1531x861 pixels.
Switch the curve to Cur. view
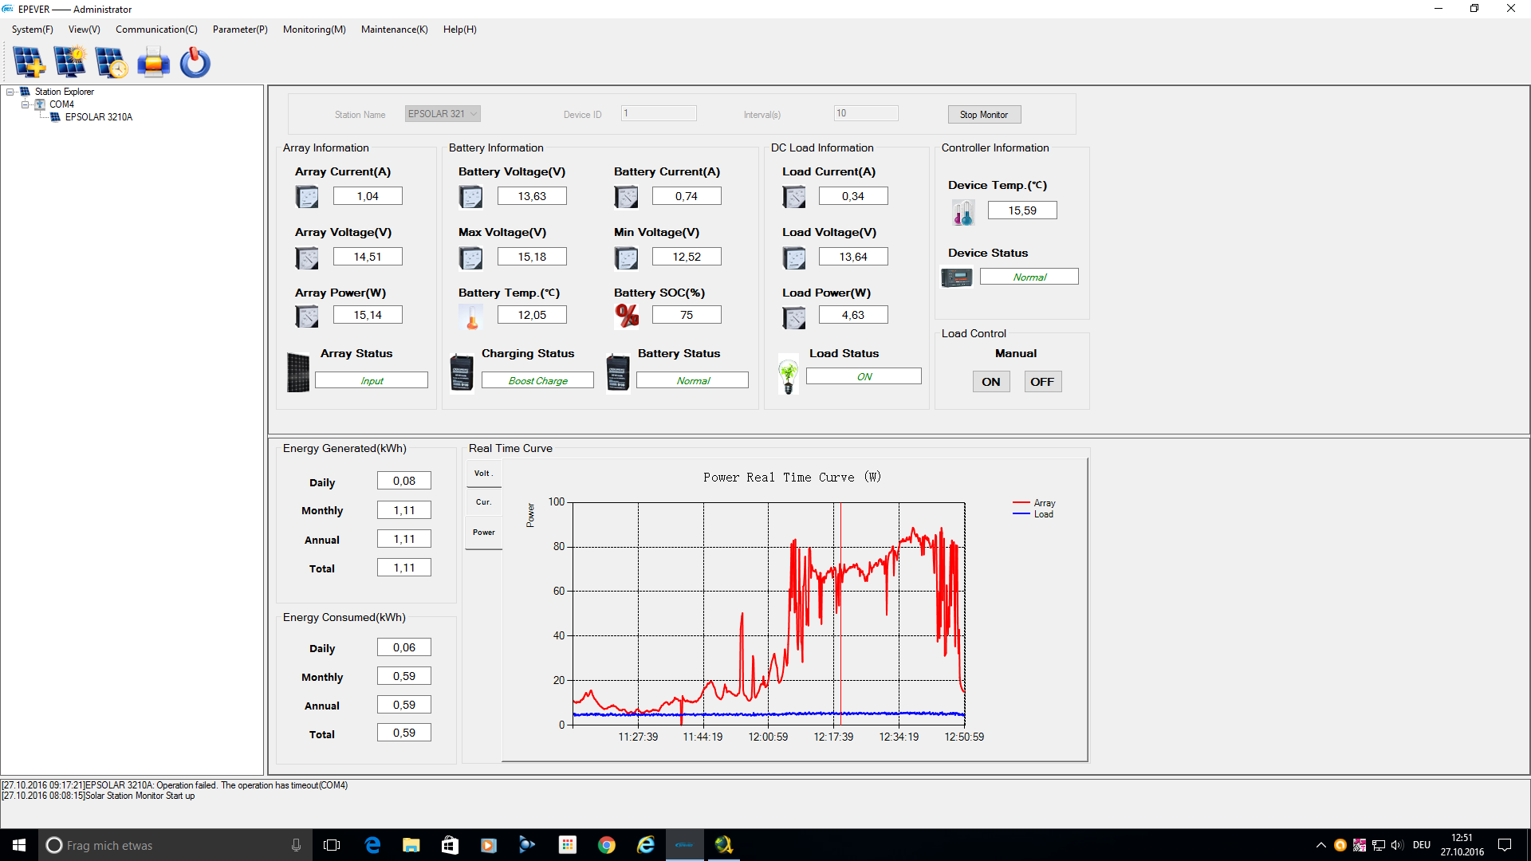[483, 502]
